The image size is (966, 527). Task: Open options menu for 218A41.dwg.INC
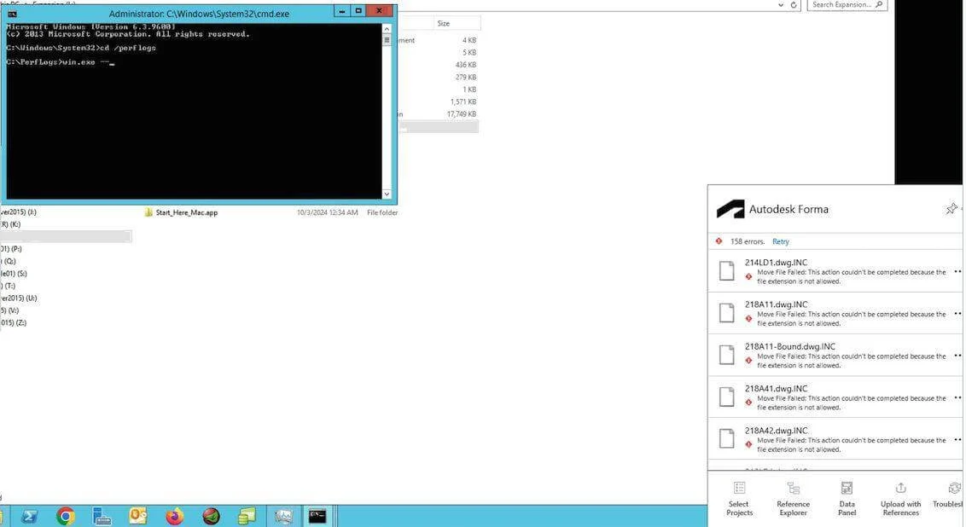pyautogui.click(x=957, y=397)
